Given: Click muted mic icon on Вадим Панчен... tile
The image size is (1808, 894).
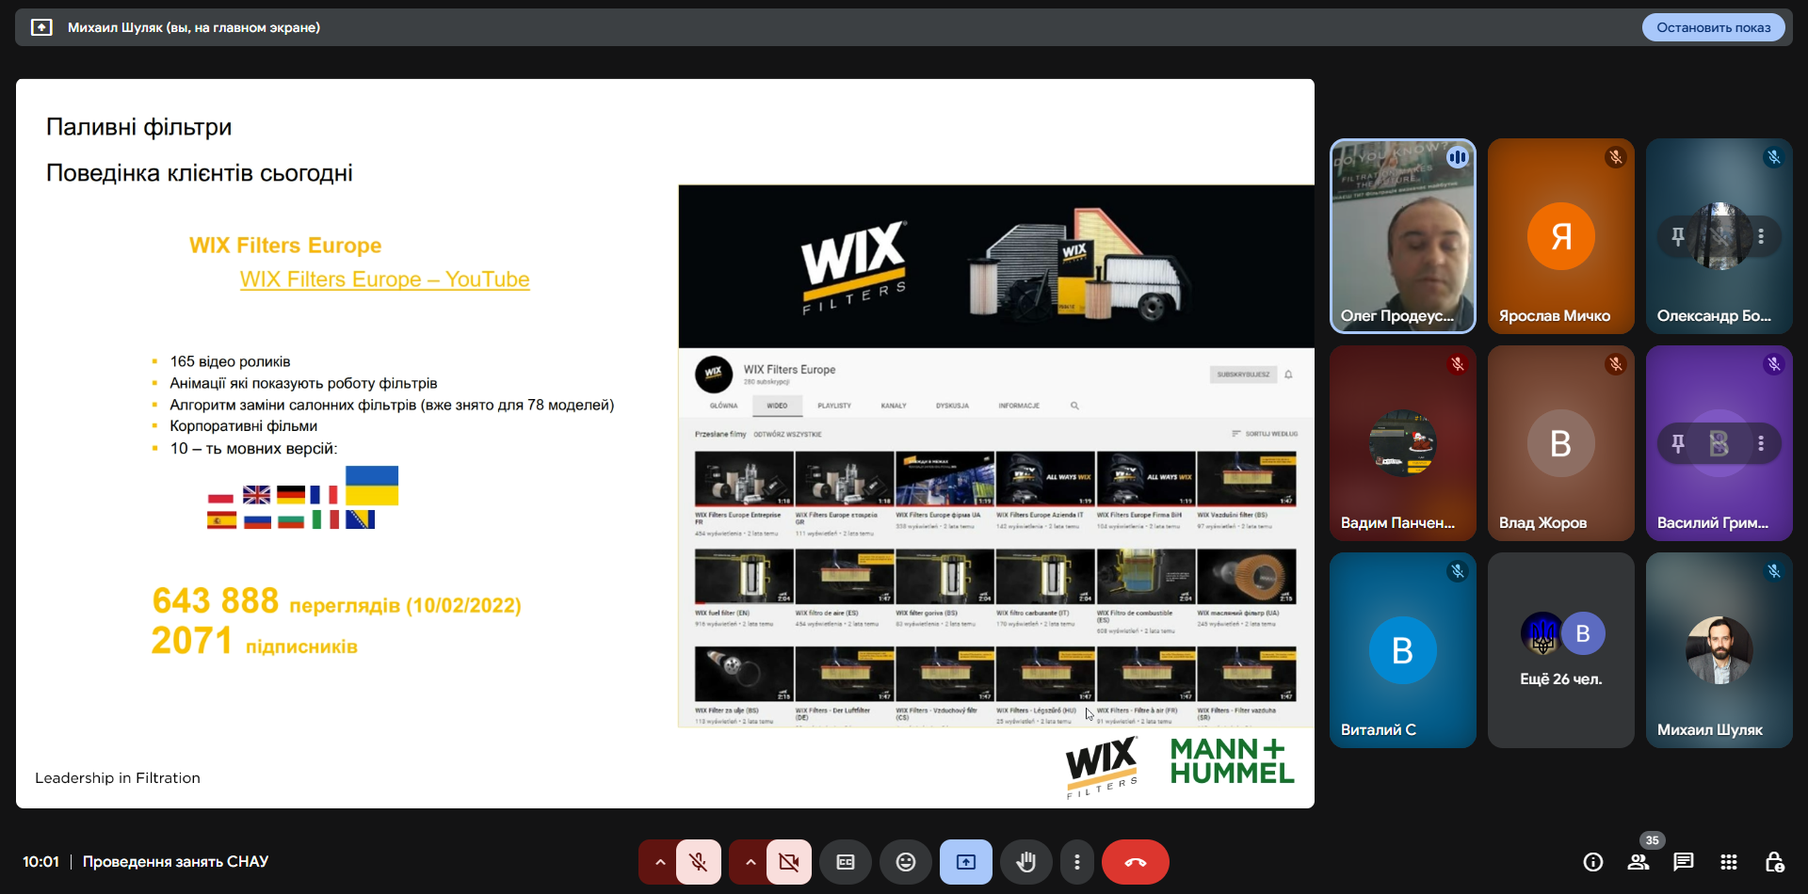Looking at the screenshot, I should 1458,364.
